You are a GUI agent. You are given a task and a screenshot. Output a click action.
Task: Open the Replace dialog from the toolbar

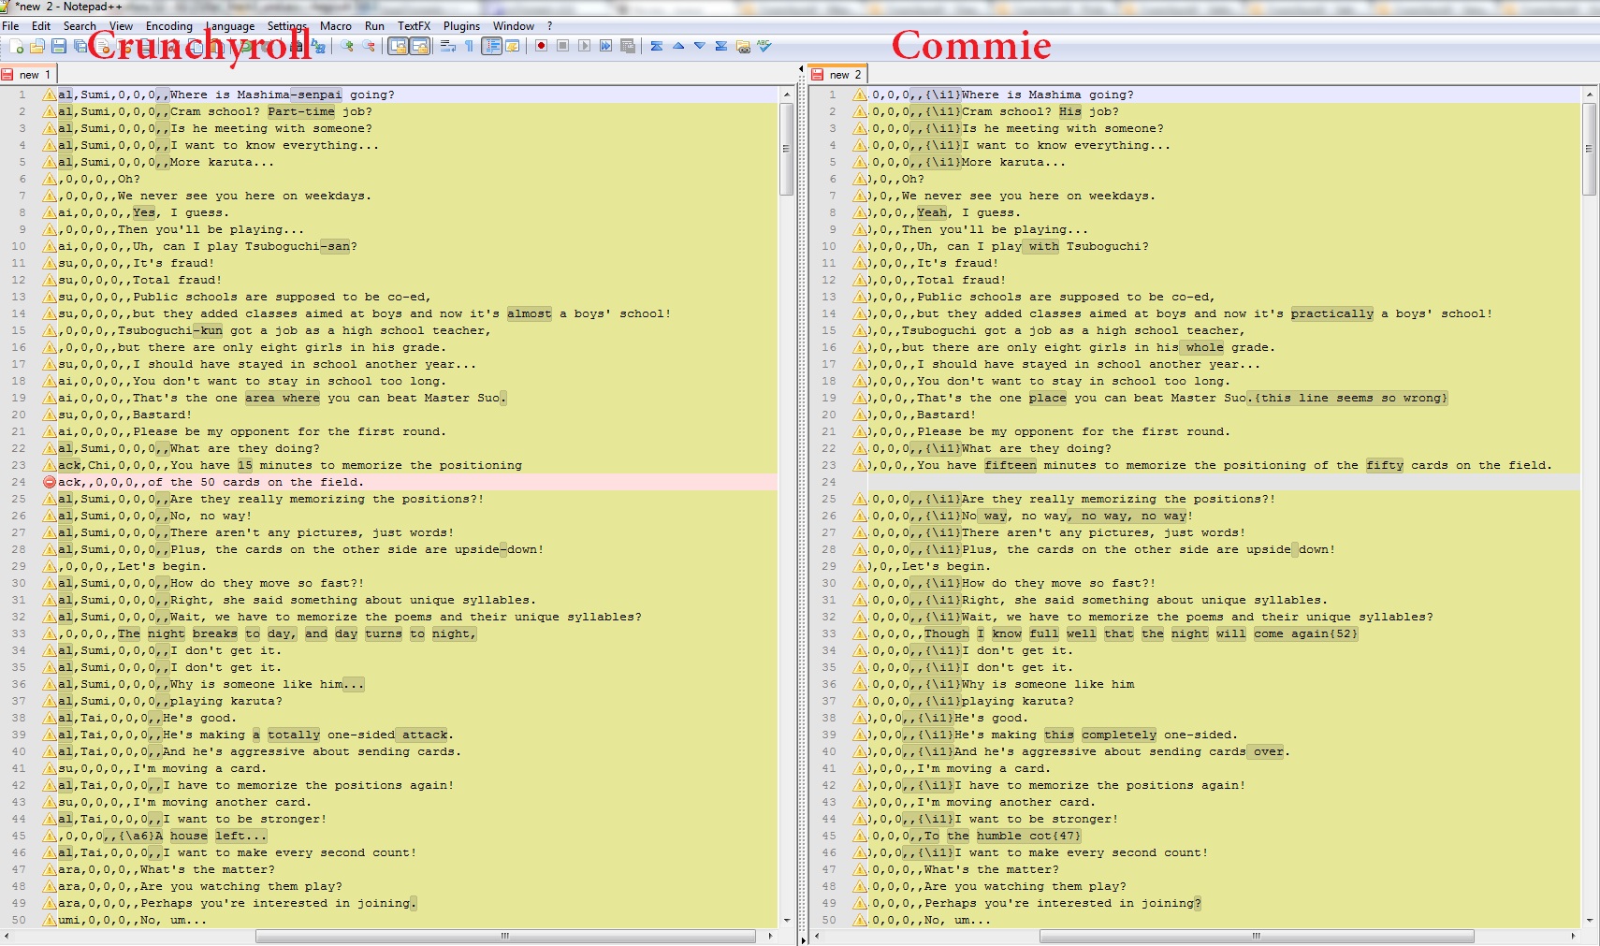click(318, 46)
